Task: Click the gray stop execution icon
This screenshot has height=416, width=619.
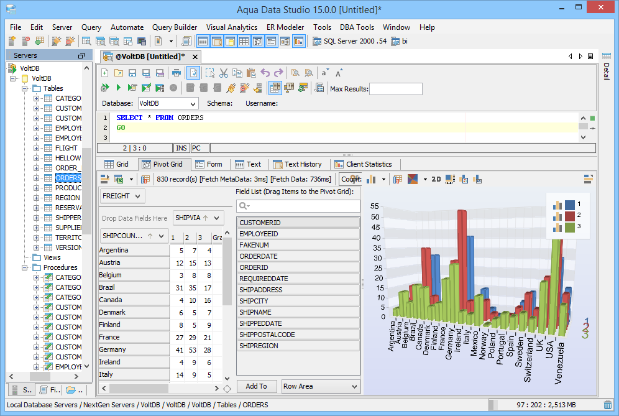Action: point(173,88)
